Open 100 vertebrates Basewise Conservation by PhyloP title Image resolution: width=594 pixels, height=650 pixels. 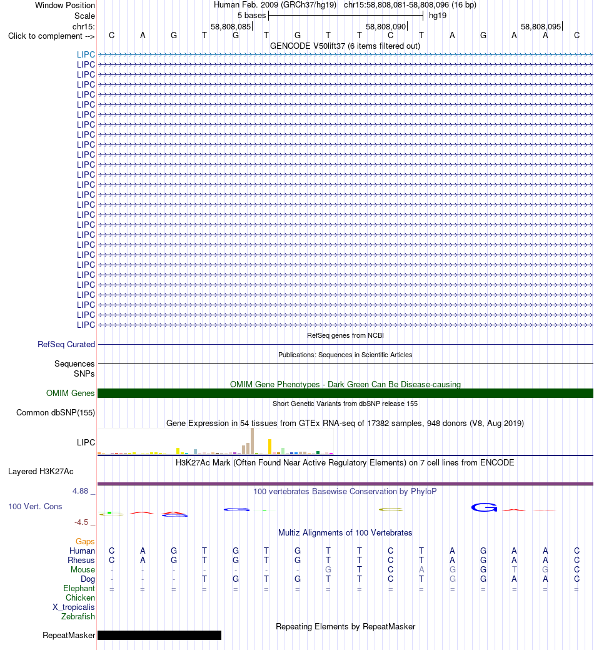tap(345, 492)
